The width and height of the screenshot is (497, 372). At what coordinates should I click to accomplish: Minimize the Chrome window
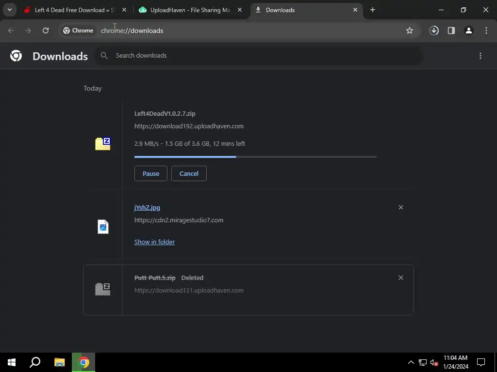[x=441, y=10]
